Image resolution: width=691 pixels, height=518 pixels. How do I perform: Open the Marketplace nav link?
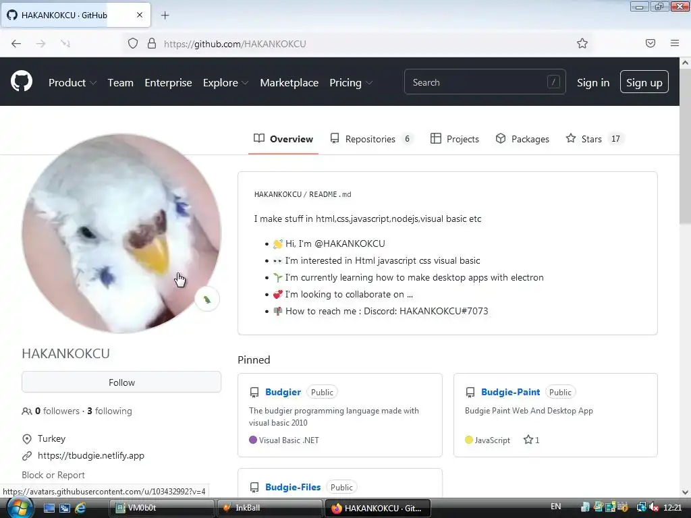pyautogui.click(x=289, y=82)
